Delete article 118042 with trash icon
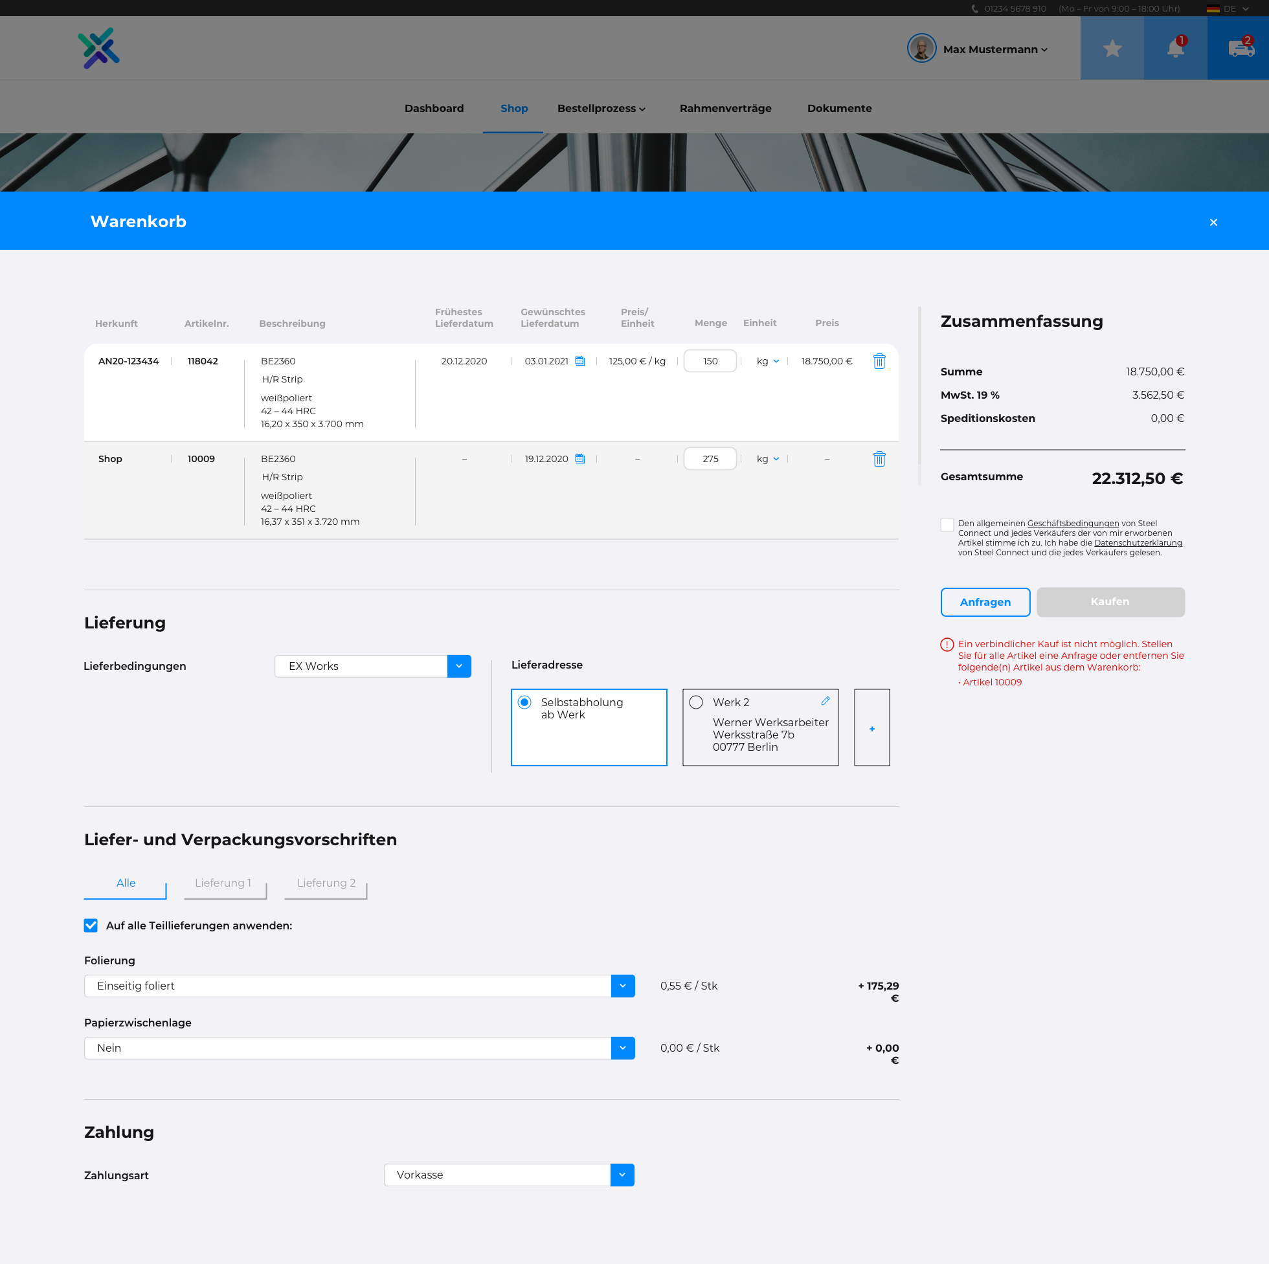Viewport: 1269px width, 1264px height. 879,361
